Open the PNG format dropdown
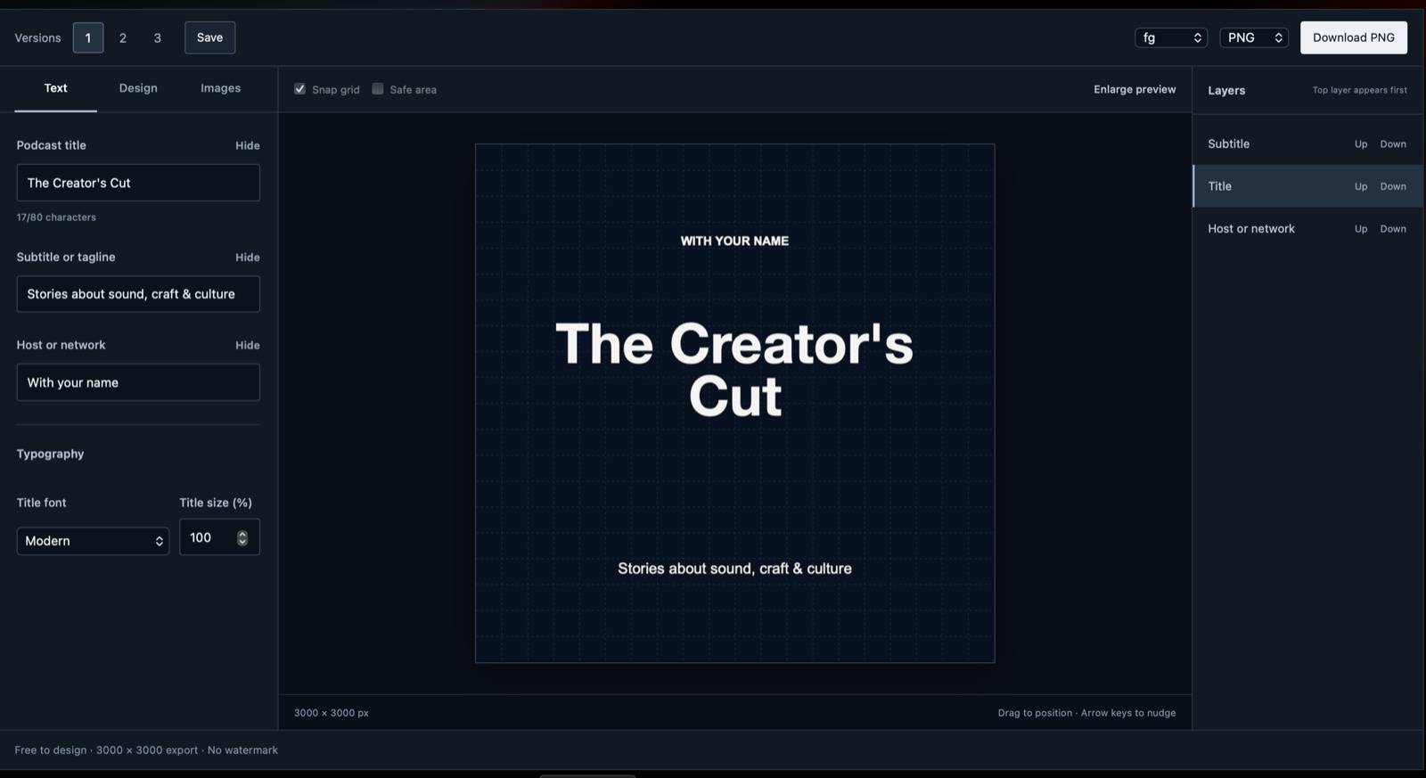 (1254, 37)
